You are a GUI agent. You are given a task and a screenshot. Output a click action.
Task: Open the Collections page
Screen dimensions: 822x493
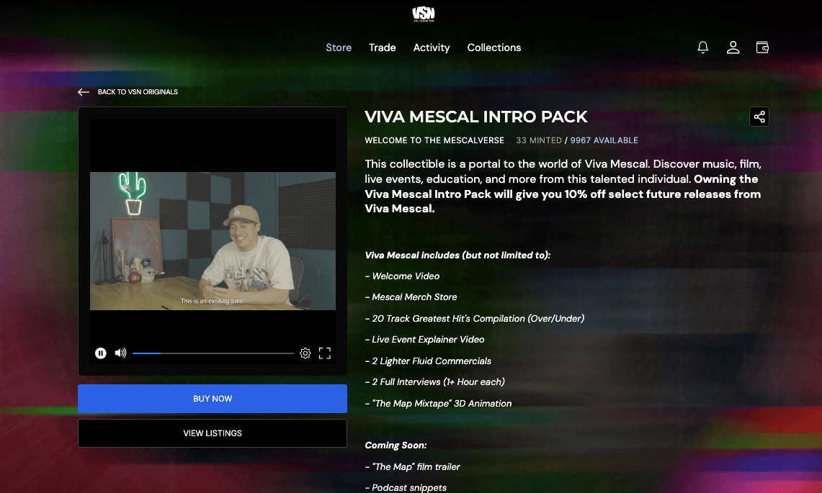493,48
